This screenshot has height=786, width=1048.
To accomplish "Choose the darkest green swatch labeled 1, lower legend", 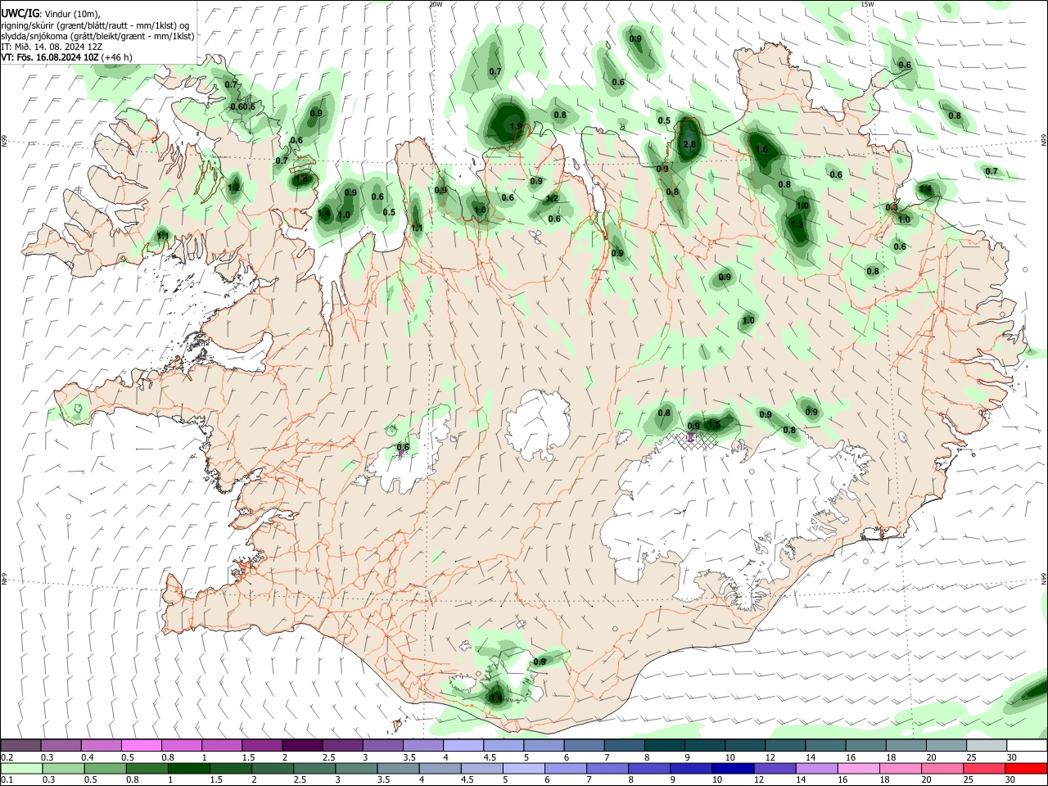I will pos(189,768).
